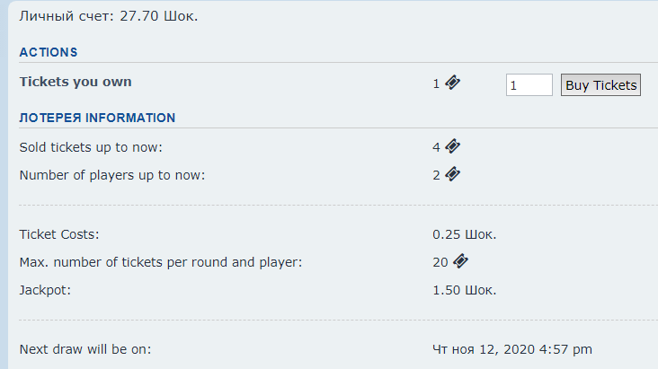Image resolution: width=658 pixels, height=369 pixels.
Task: Click the 1.50 Шок. jackpot amount
Action: [464, 290]
